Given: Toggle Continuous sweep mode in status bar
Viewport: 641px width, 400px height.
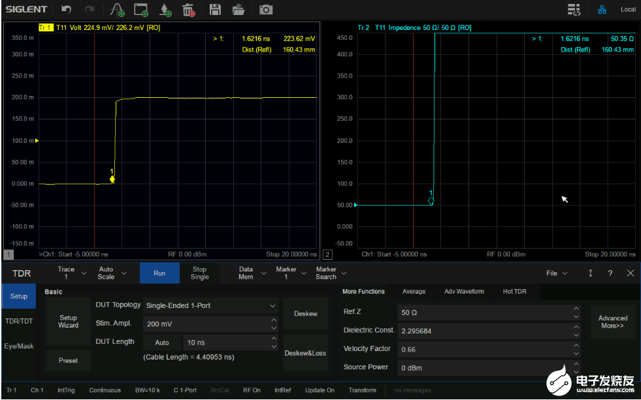Looking at the screenshot, I should 105,390.
